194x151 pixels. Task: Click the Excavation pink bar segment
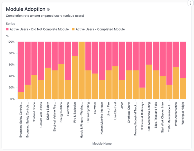[68, 61]
